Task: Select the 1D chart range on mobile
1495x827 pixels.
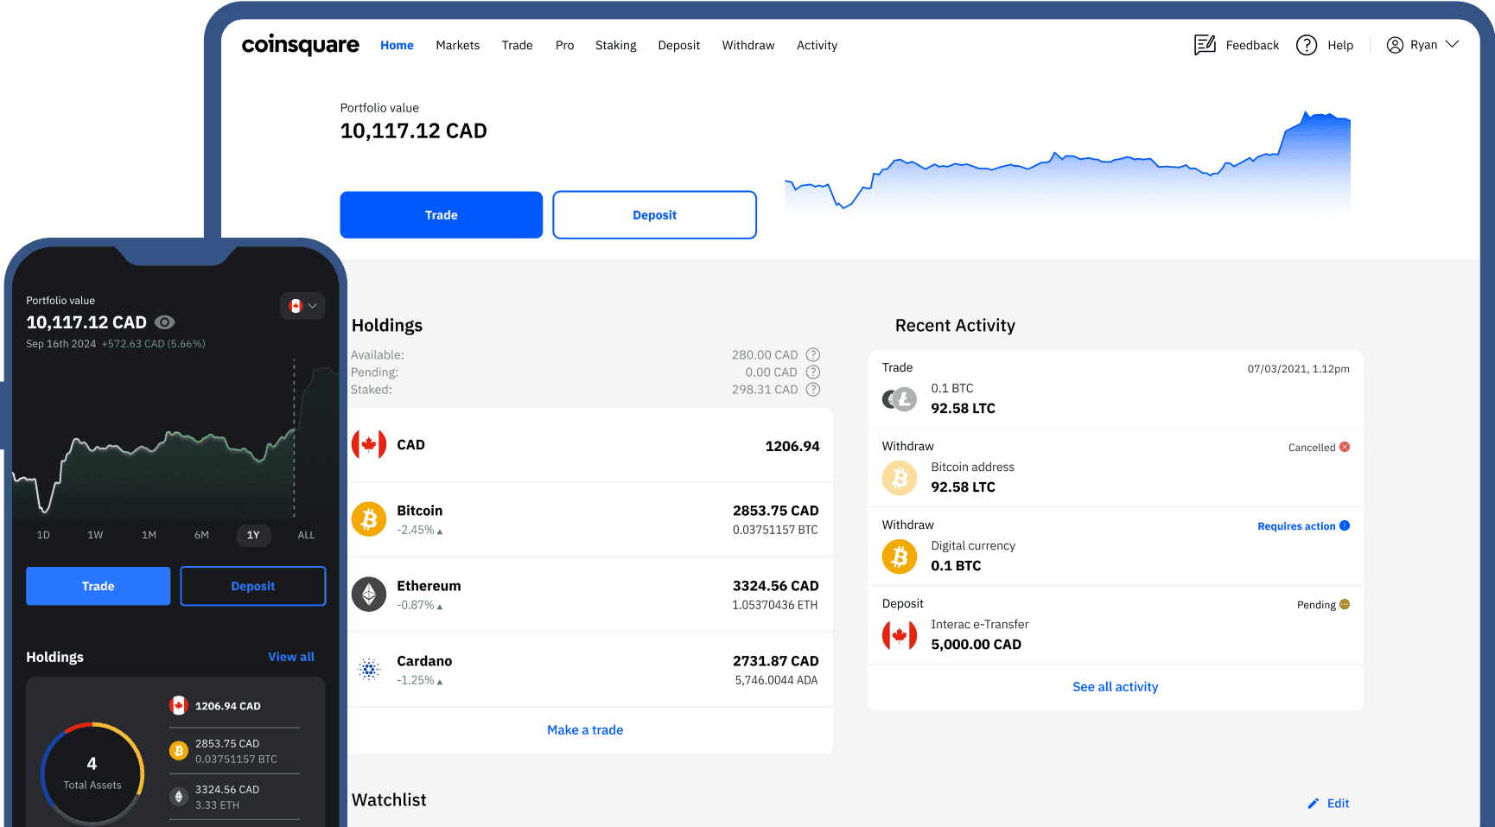Action: tap(43, 535)
